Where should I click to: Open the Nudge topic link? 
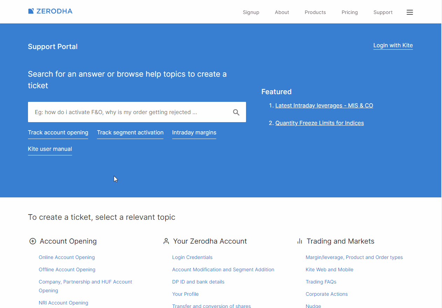(313, 306)
